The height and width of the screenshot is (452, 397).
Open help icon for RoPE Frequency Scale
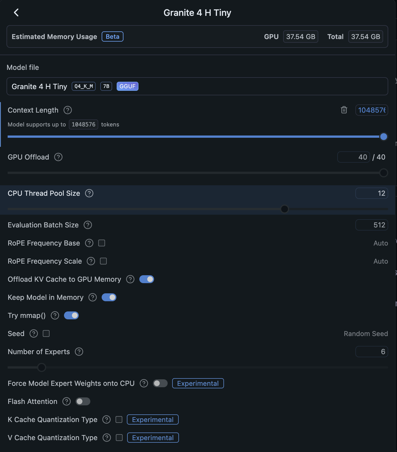[x=91, y=261]
